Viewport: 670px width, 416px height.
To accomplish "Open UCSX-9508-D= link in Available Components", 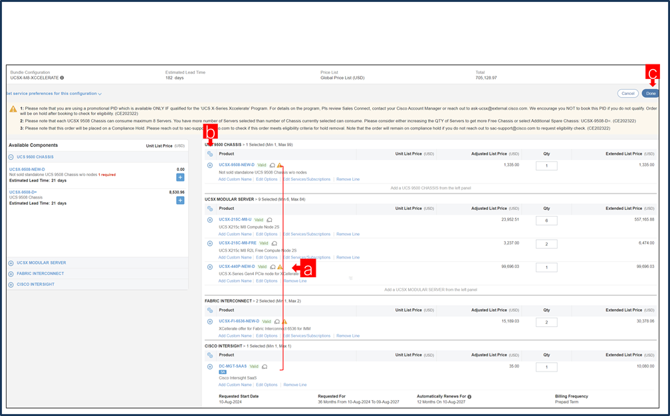I will click(23, 192).
